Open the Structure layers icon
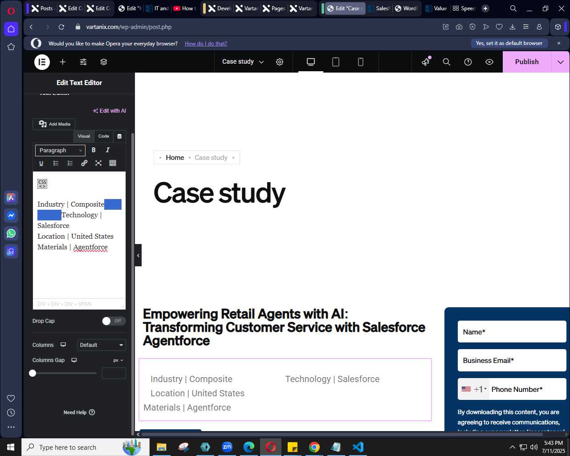 (x=104, y=62)
